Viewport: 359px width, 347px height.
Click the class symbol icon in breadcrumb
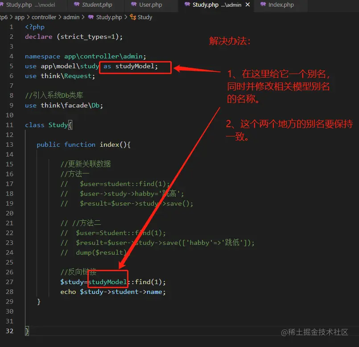pos(133,17)
